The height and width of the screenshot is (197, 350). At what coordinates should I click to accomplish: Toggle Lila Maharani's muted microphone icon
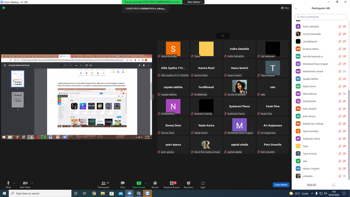pos(340,42)
